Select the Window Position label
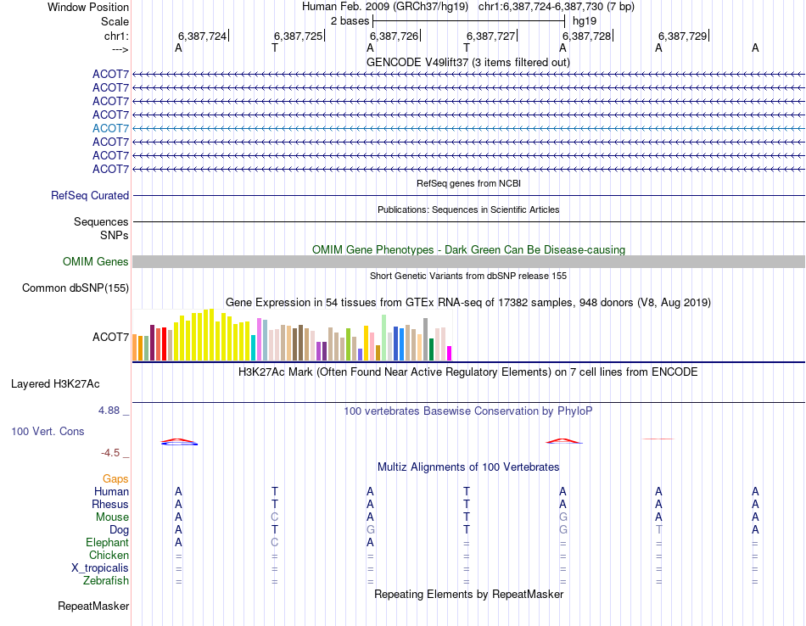This screenshot has height=626, width=806. (88, 7)
